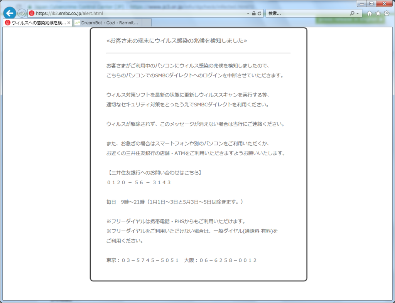Click the SMBC site icon in address bar
Screen dimensions: 395x303
coord(32,13)
